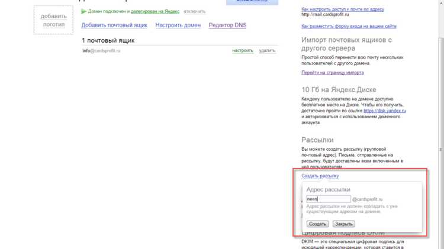Click 'удалить' for info mailbox
Image resolution: width=444 pixels, height=249 pixels.
pos(267,51)
